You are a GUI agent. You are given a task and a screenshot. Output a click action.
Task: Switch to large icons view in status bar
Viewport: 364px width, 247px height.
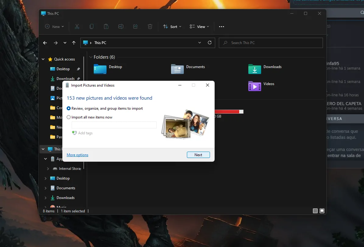322,211
